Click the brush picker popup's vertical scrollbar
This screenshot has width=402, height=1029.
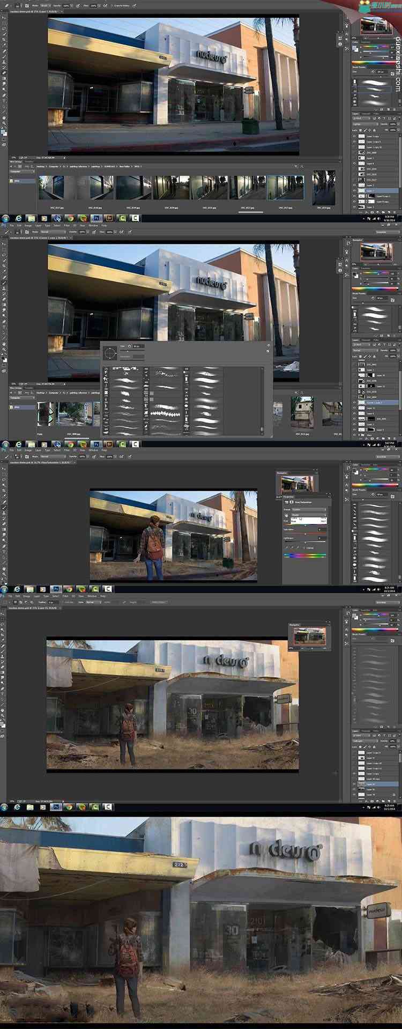(263, 401)
